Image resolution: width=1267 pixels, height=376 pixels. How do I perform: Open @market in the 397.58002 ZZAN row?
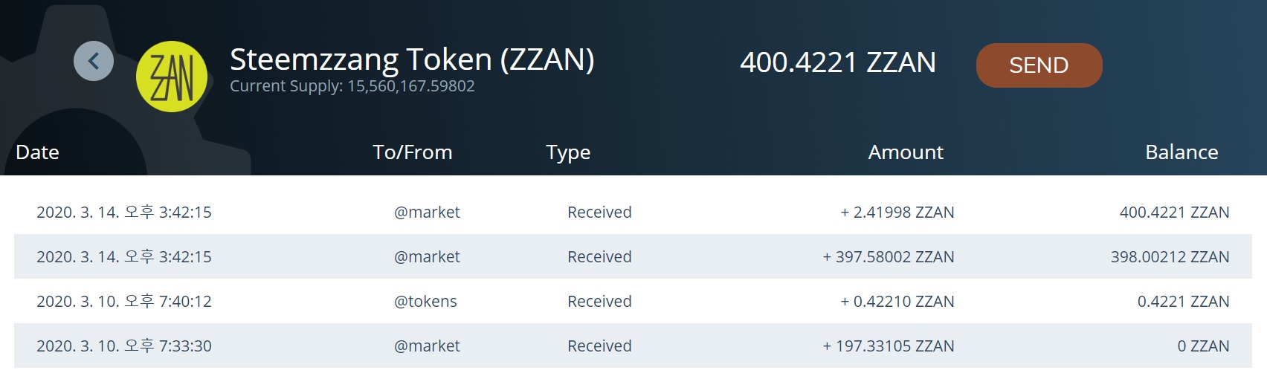[427, 257]
